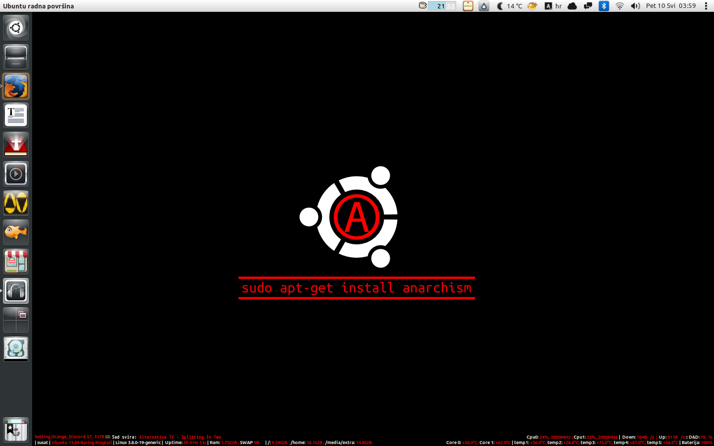Click the blue 21:33 timer indicator
714x446 pixels.
coord(442,6)
